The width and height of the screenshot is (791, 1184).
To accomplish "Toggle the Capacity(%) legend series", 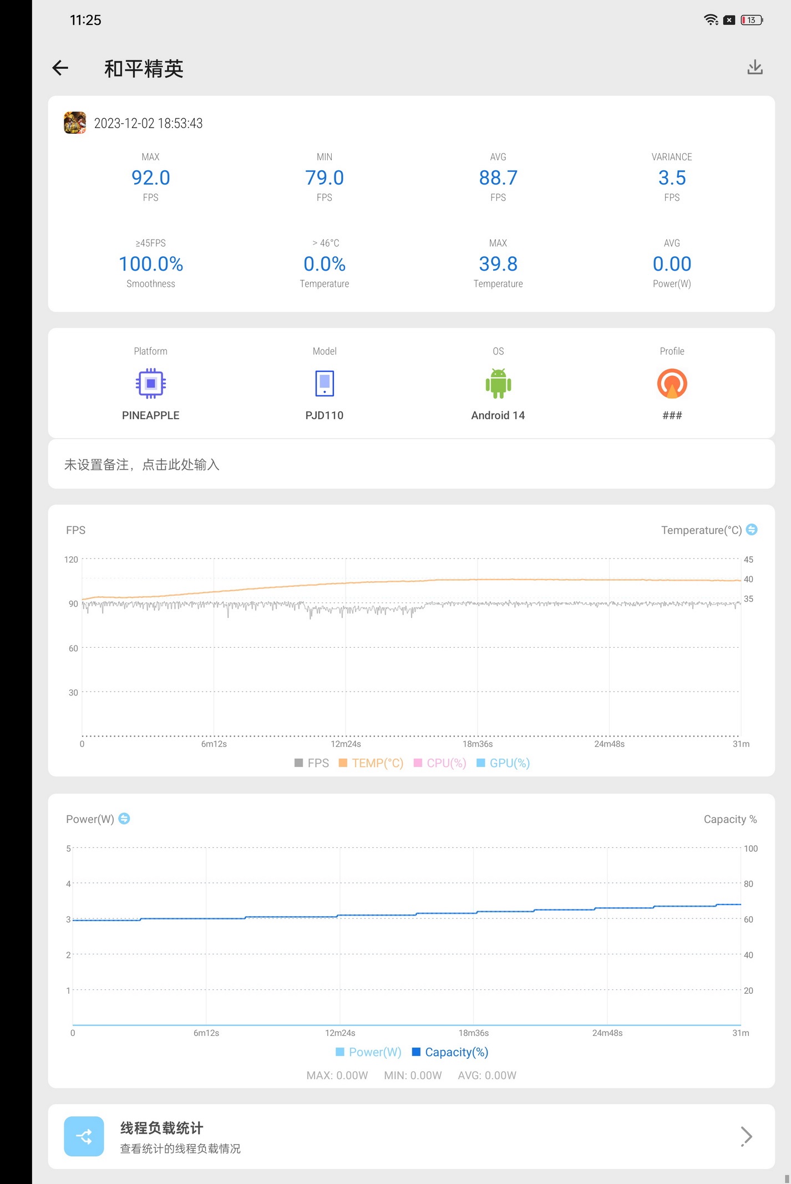I will (x=450, y=1052).
